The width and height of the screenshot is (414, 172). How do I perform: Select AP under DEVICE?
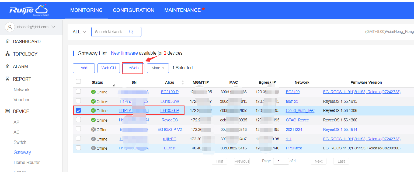pyautogui.click(x=16, y=122)
